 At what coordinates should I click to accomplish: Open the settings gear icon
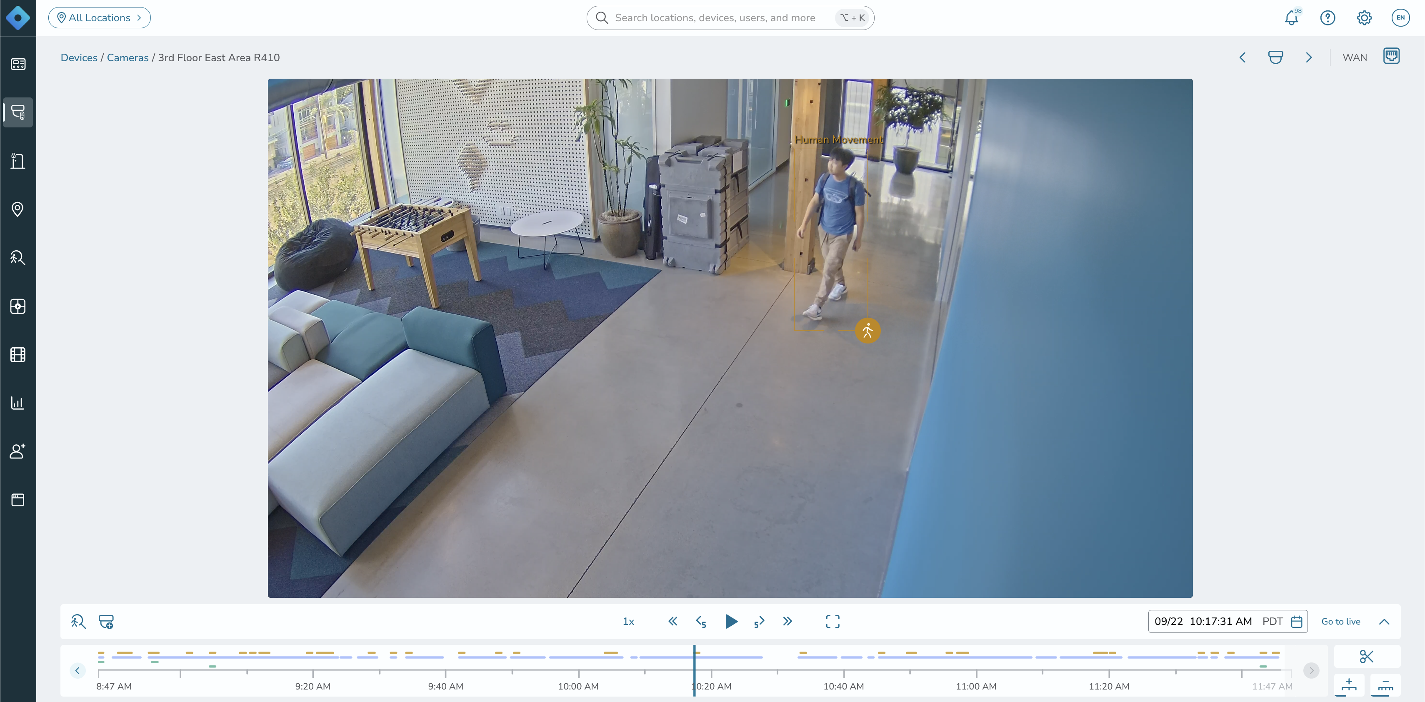(1364, 17)
